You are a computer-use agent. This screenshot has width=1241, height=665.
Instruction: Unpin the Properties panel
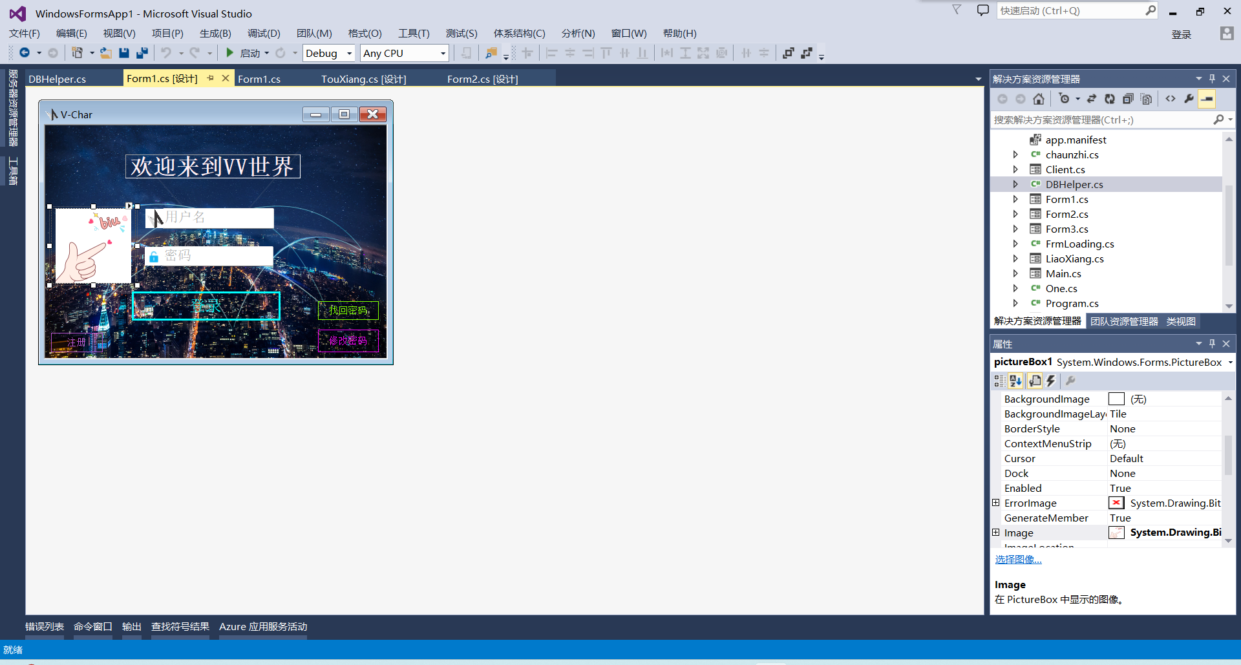click(x=1213, y=343)
